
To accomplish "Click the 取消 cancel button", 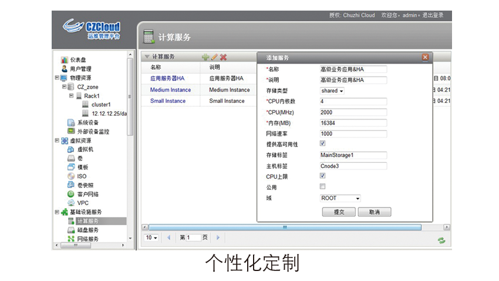I will click(375, 212).
